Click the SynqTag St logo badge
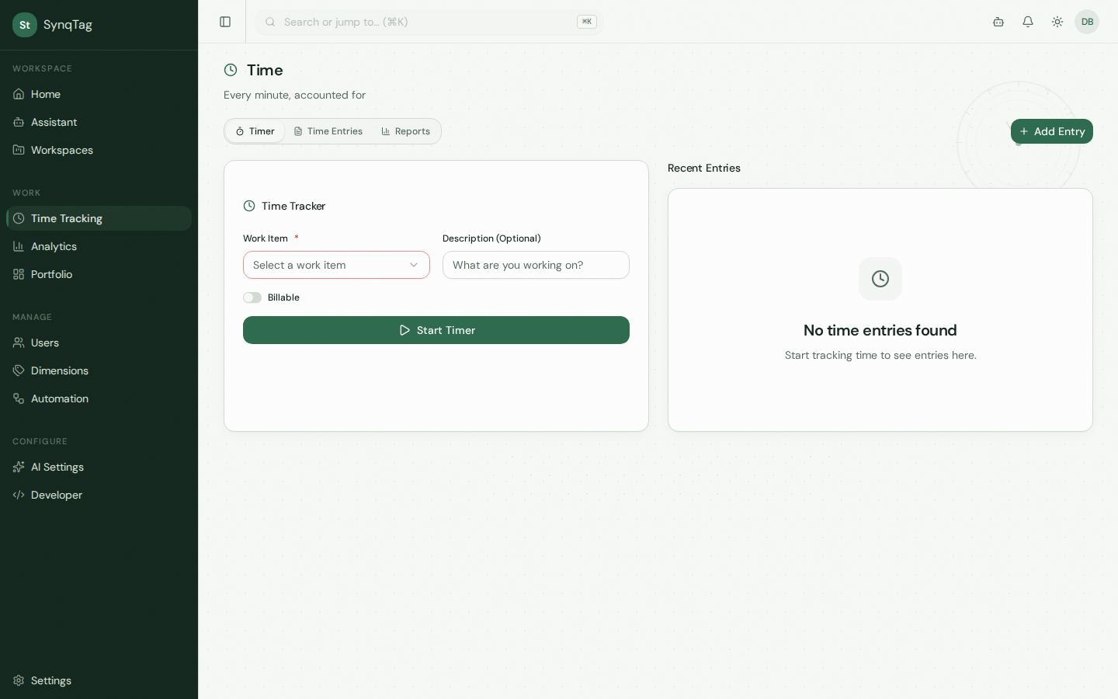Screen dimensions: 1118x699 (x=25, y=25)
